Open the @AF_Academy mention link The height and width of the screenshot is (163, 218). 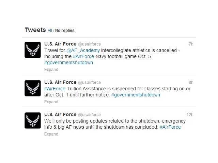(x=83, y=50)
